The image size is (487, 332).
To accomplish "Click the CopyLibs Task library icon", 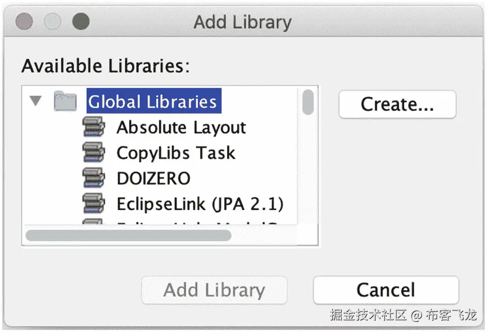I will pos(93,152).
